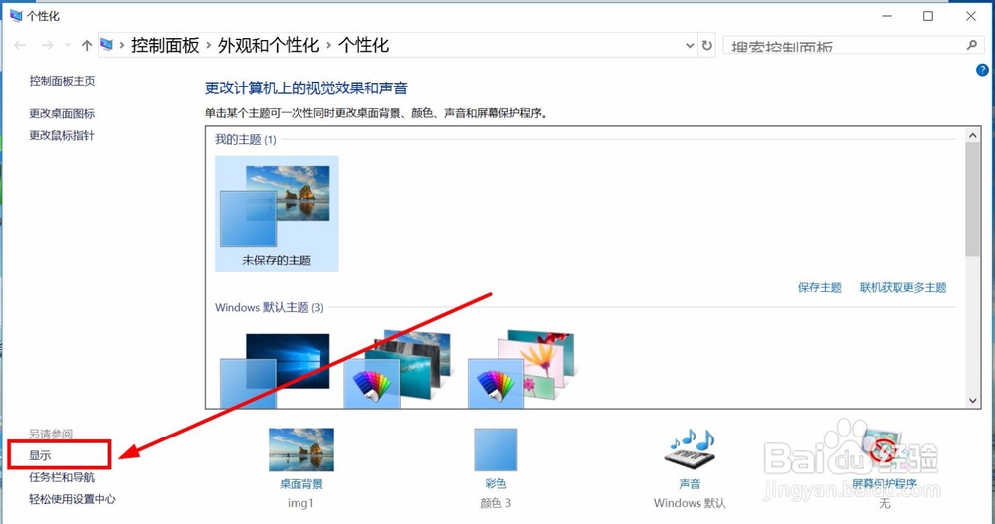995x524 pixels.
Task: Click 联机获取更多主题 link
Action: coord(903,288)
